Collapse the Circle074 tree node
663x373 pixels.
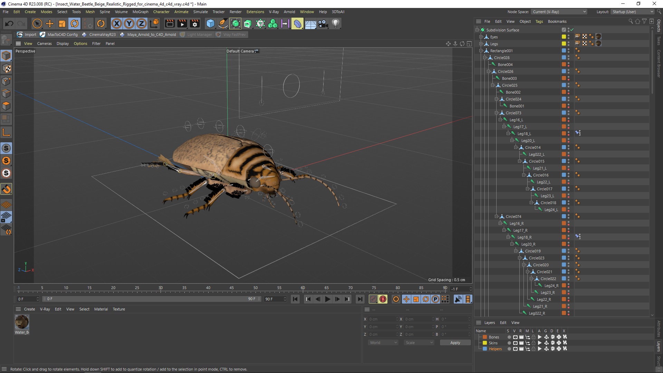point(497,217)
